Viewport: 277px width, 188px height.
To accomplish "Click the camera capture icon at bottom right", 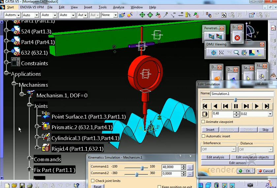I will 250,185.
